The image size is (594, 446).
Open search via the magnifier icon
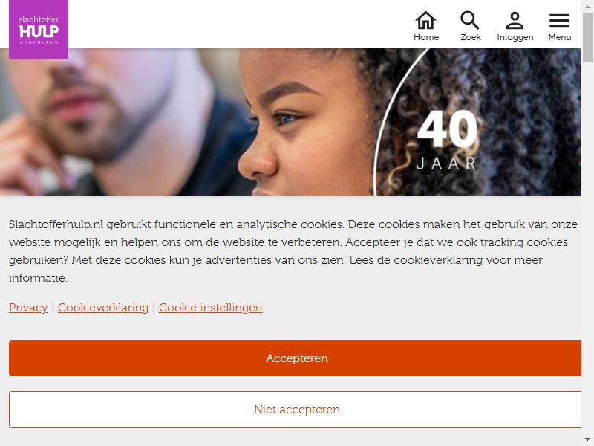[x=470, y=20]
